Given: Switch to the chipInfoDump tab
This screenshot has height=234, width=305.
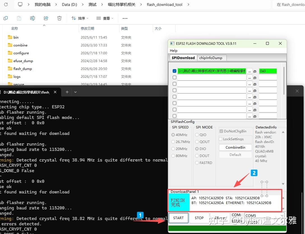Looking at the screenshot, I should coord(211,58).
